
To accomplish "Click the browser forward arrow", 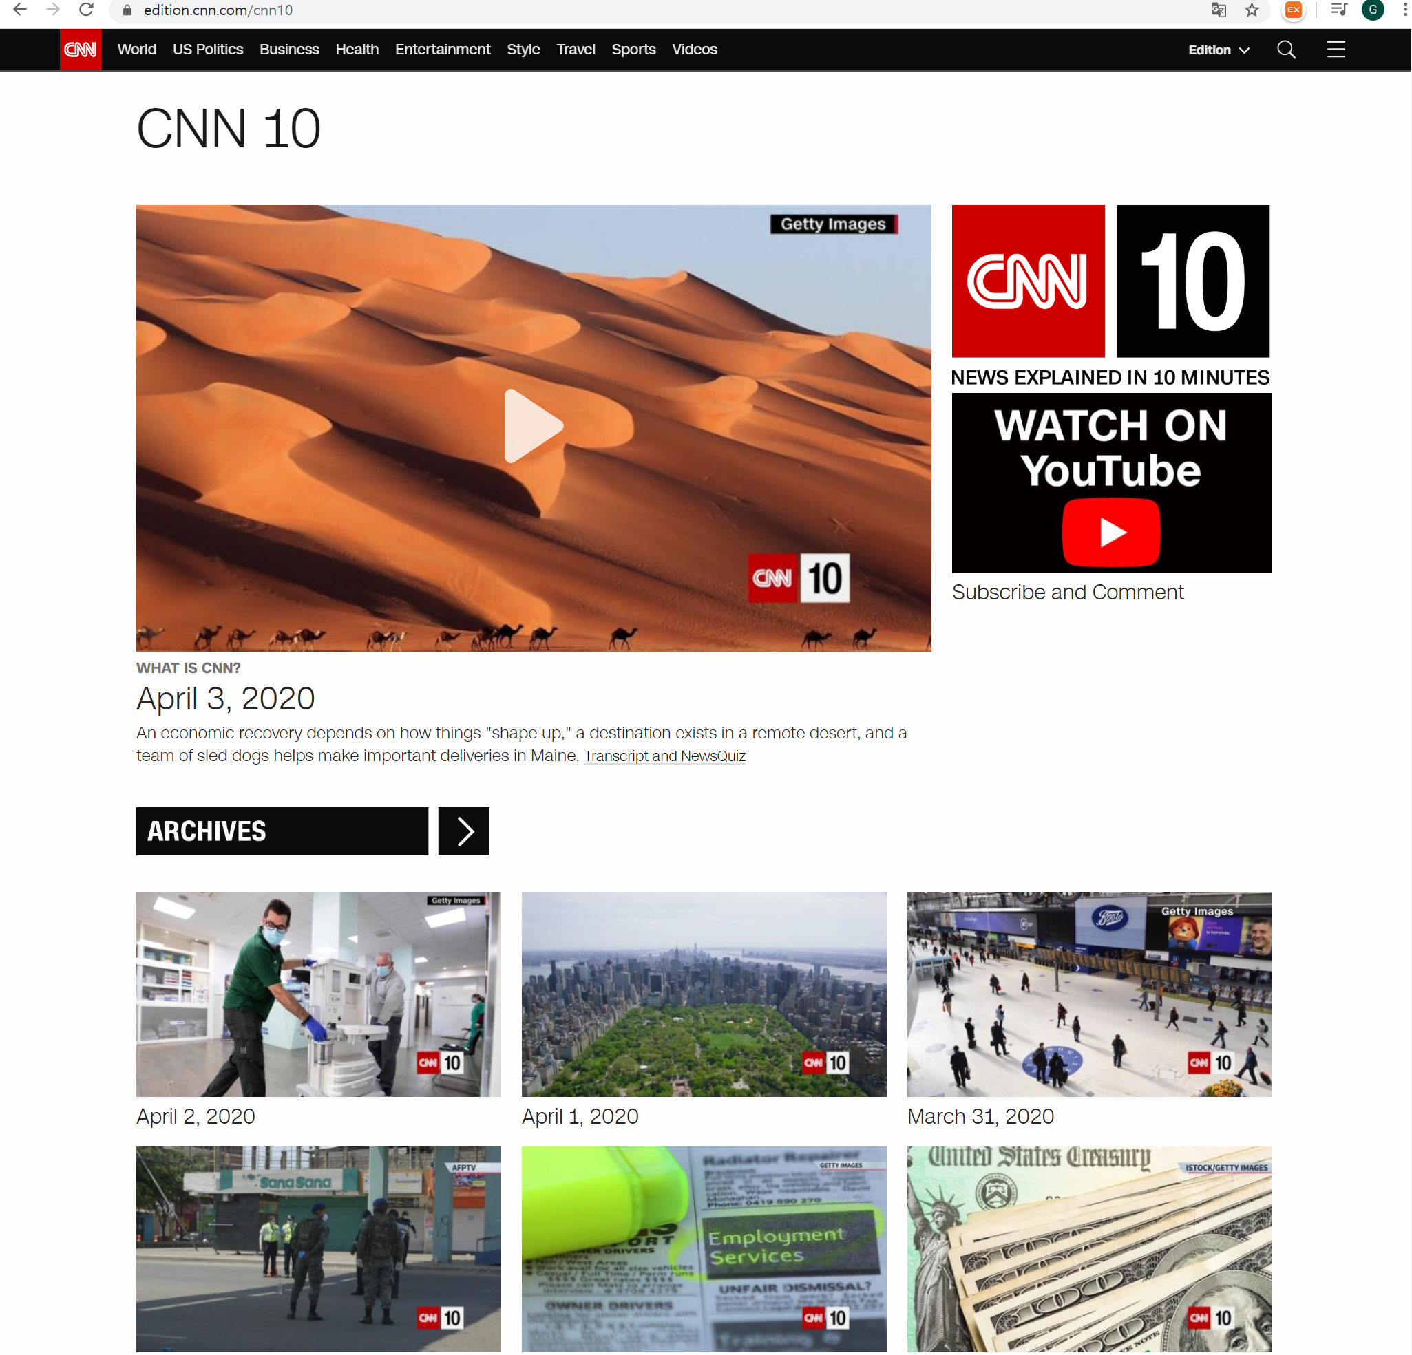I will point(52,10).
